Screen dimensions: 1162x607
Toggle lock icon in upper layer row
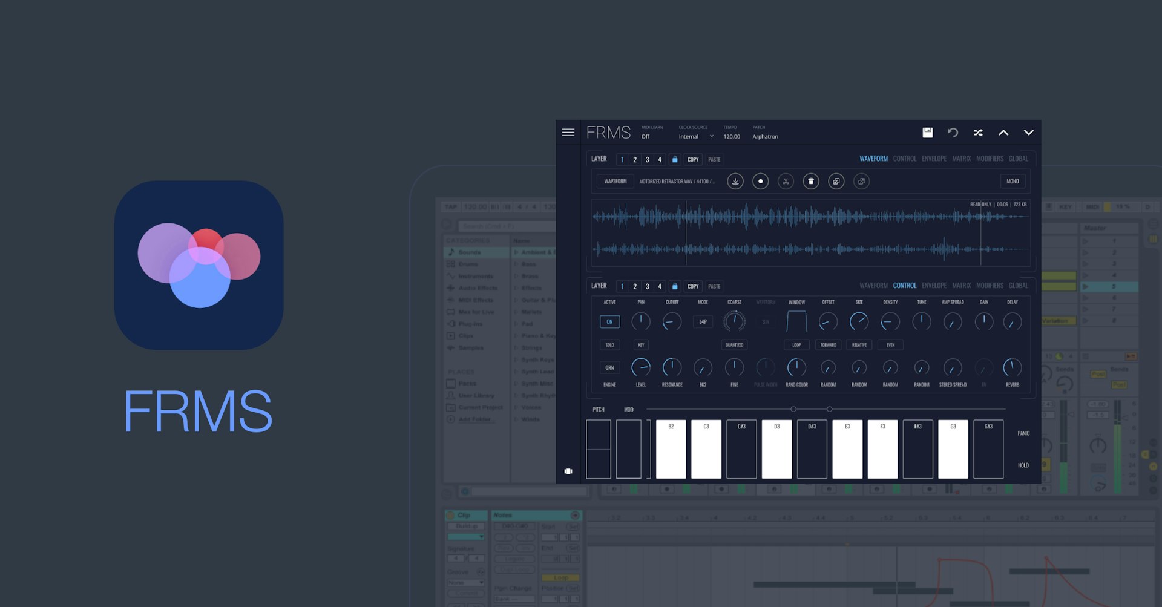(x=675, y=159)
